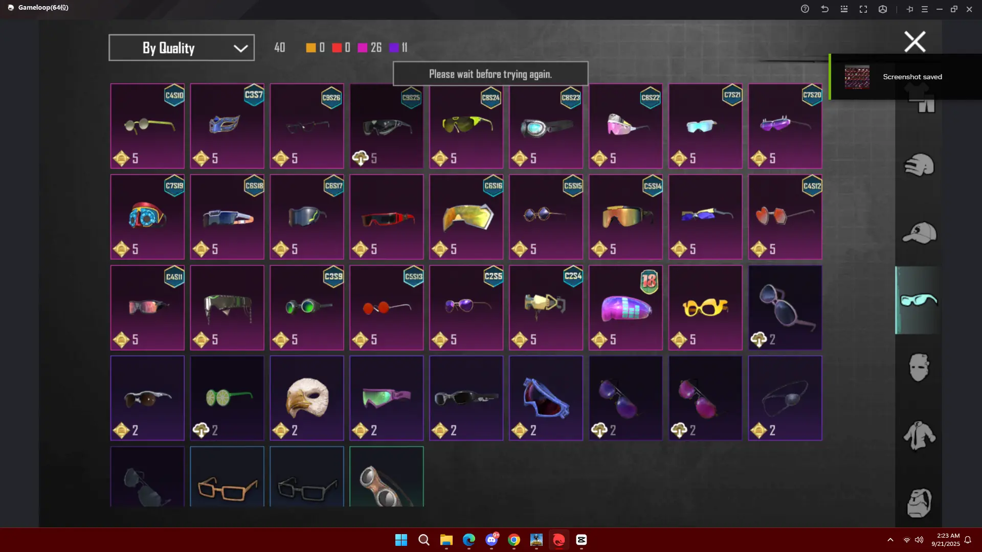Select the green lime slice glasses
Viewport: 982px width, 552px height.
(x=227, y=398)
